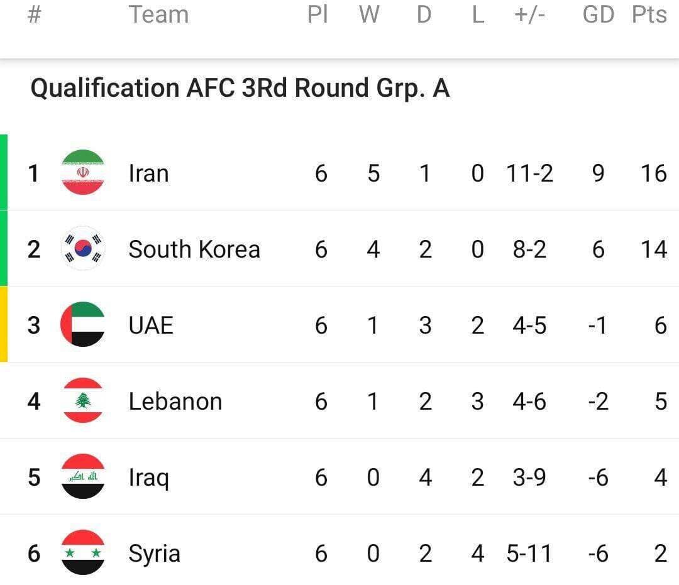Sort table by the Pts column header
Screen dimensions: 679x585
(x=649, y=14)
